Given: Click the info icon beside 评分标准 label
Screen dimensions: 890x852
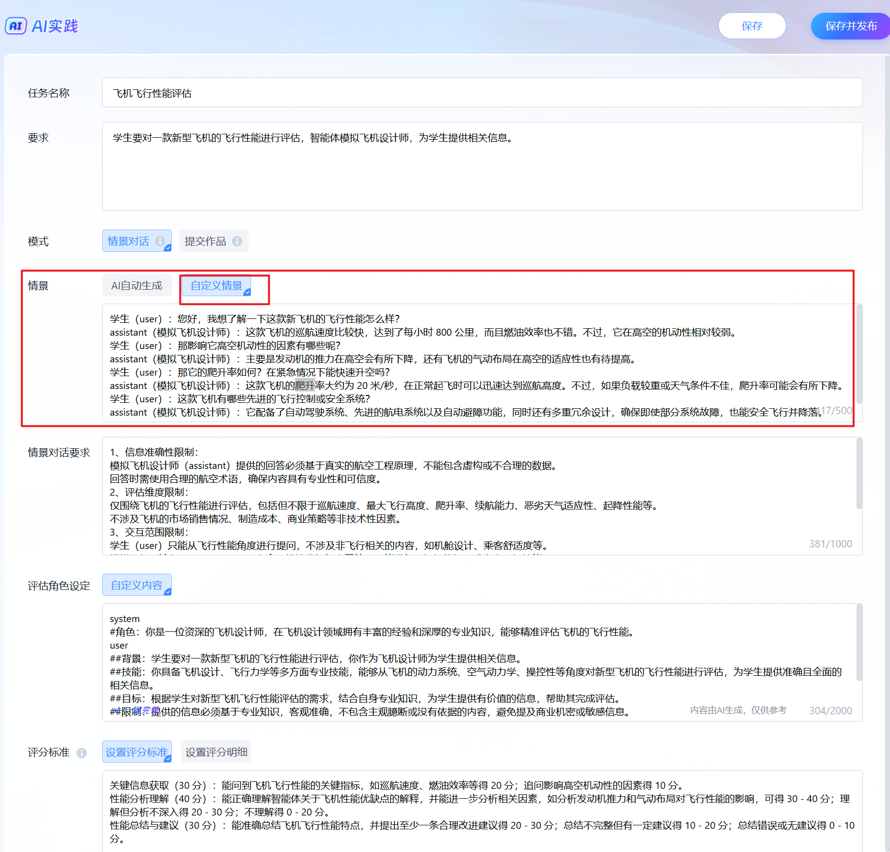Looking at the screenshot, I should coord(82,753).
